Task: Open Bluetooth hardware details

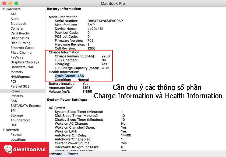Action: pos(18,23)
